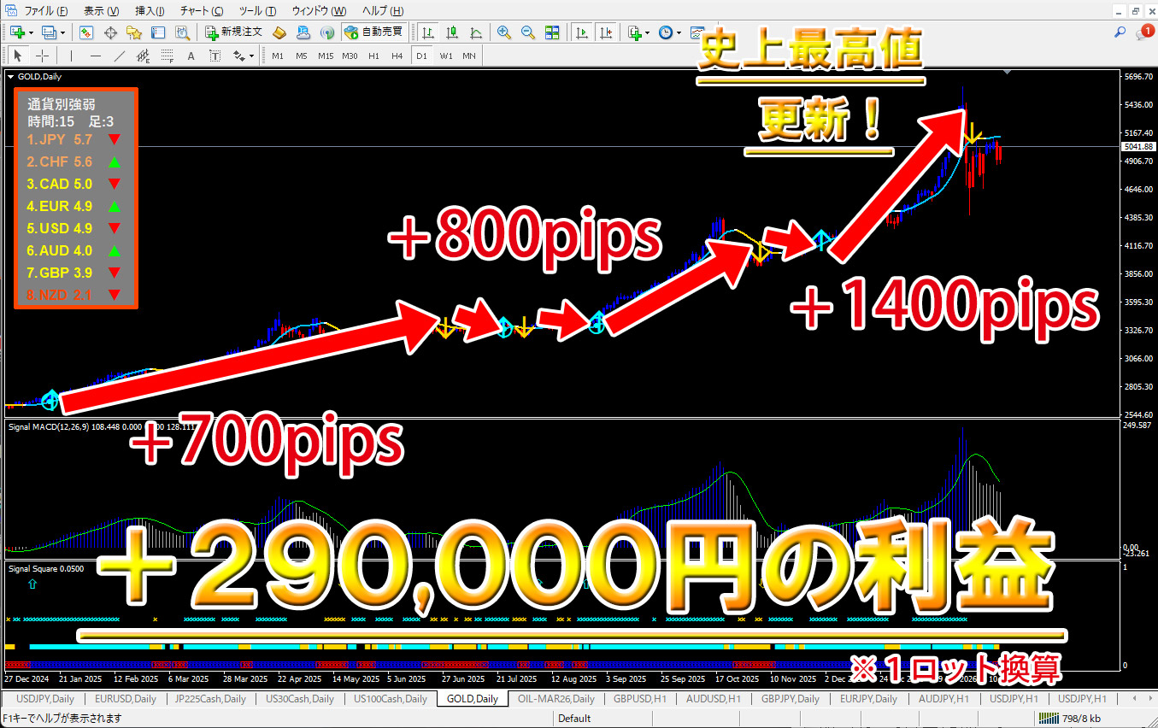Toggle candlestick chart display mode

451,32
